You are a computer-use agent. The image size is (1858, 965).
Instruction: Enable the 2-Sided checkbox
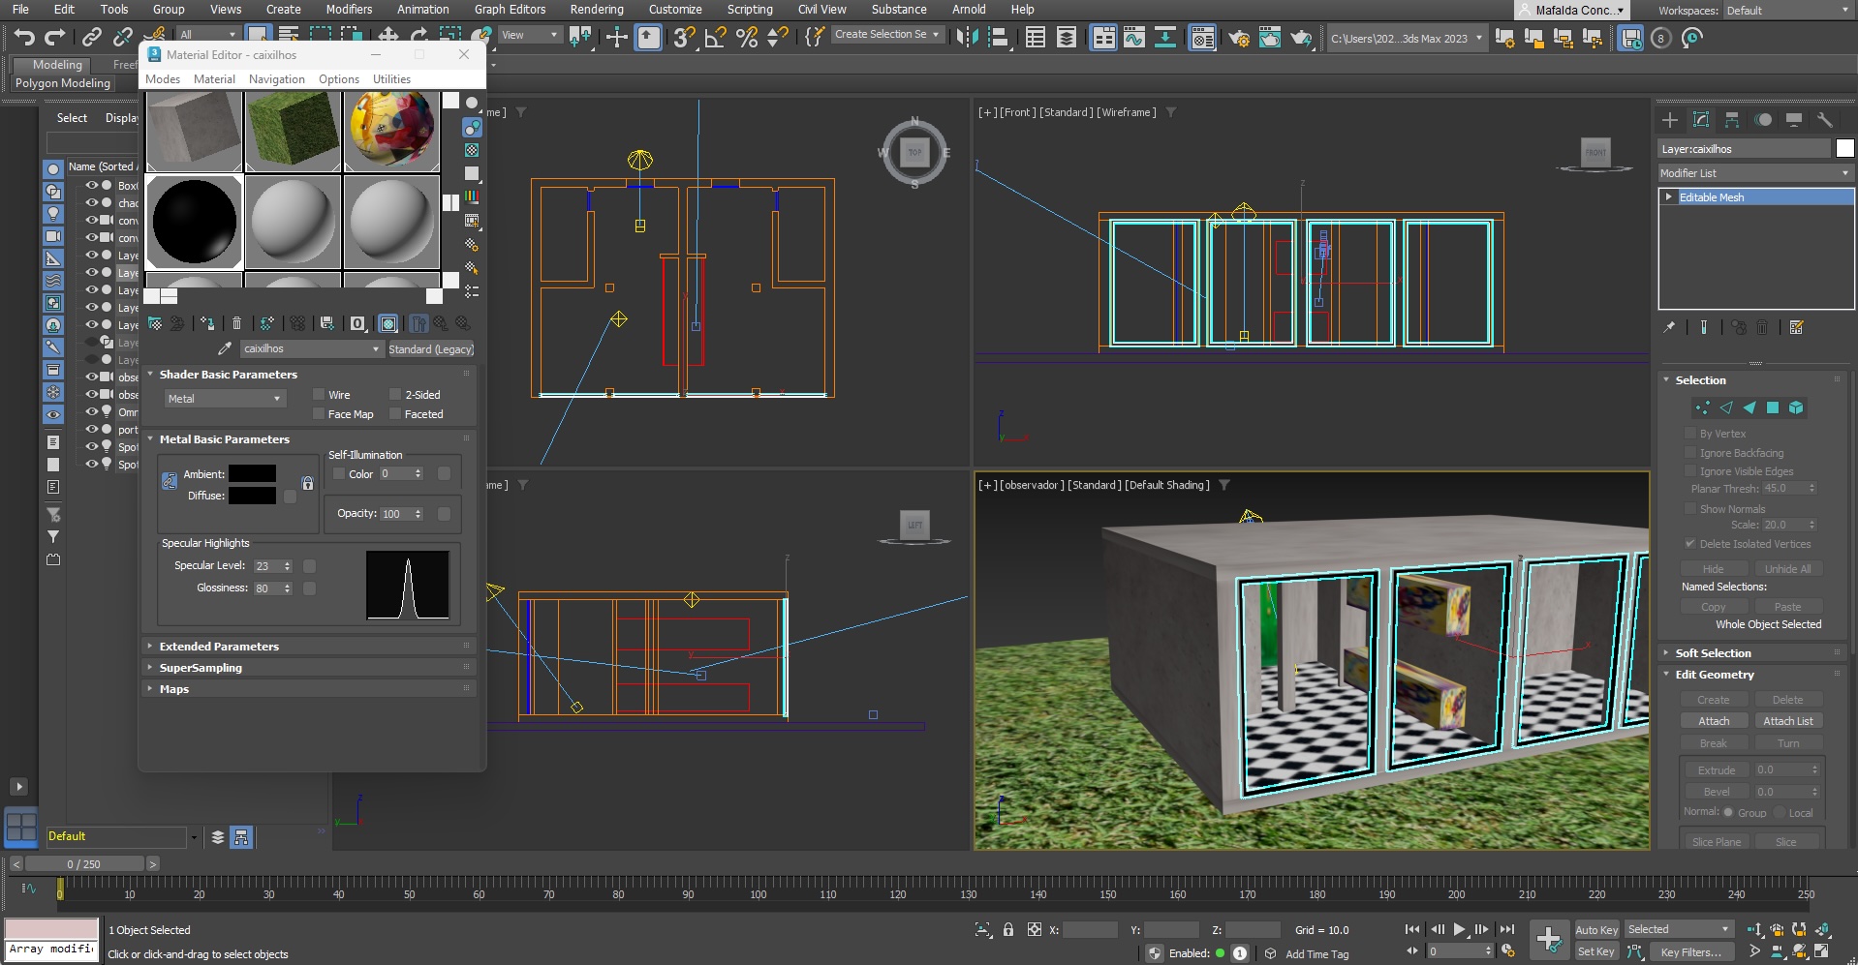(x=395, y=395)
